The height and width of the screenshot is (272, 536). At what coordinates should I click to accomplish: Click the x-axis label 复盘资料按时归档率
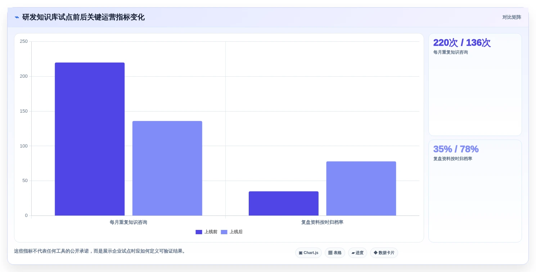[x=322, y=222]
